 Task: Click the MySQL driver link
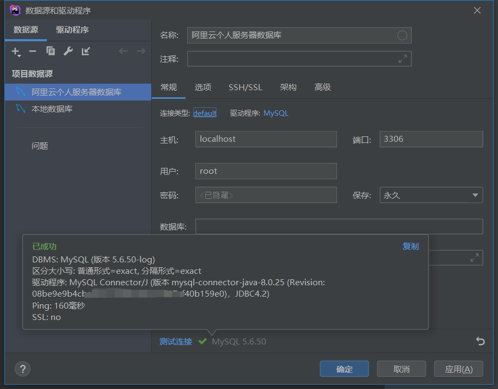(x=276, y=113)
